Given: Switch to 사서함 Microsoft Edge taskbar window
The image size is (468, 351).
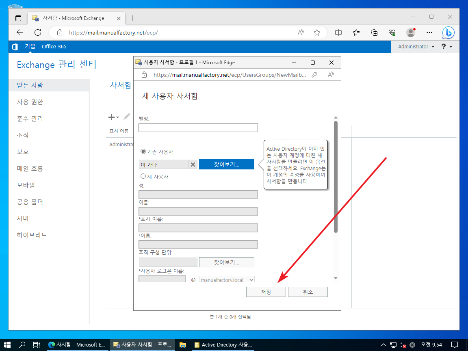Looking at the screenshot, I should [x=77, y=345].
